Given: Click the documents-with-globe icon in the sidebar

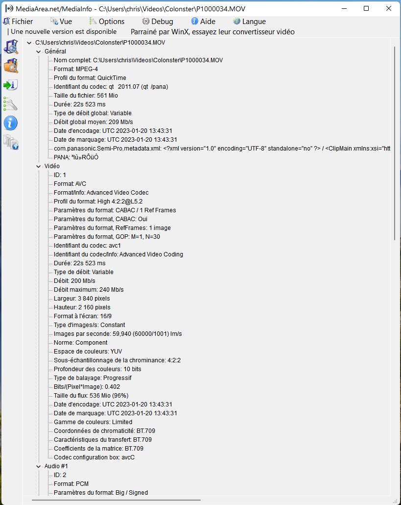Looking at the screenshot, I should [11, 142].
